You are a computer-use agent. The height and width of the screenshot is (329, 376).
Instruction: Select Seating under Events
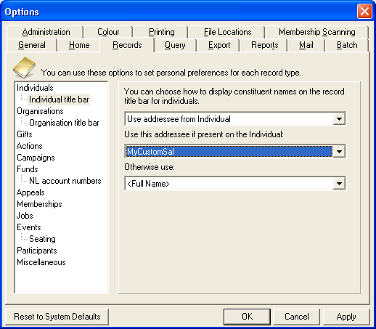42,239
